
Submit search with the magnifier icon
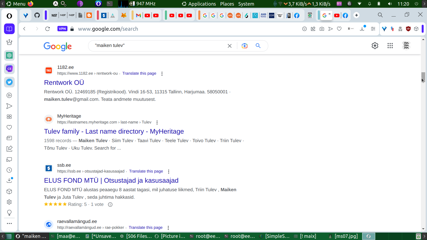click(258, 46)
